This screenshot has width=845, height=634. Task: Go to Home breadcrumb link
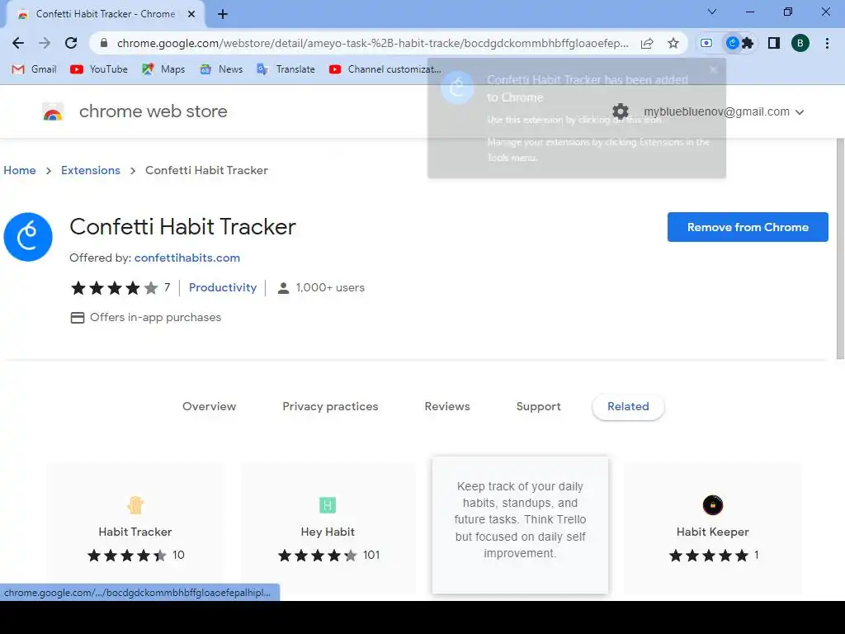tap(20, 170)
